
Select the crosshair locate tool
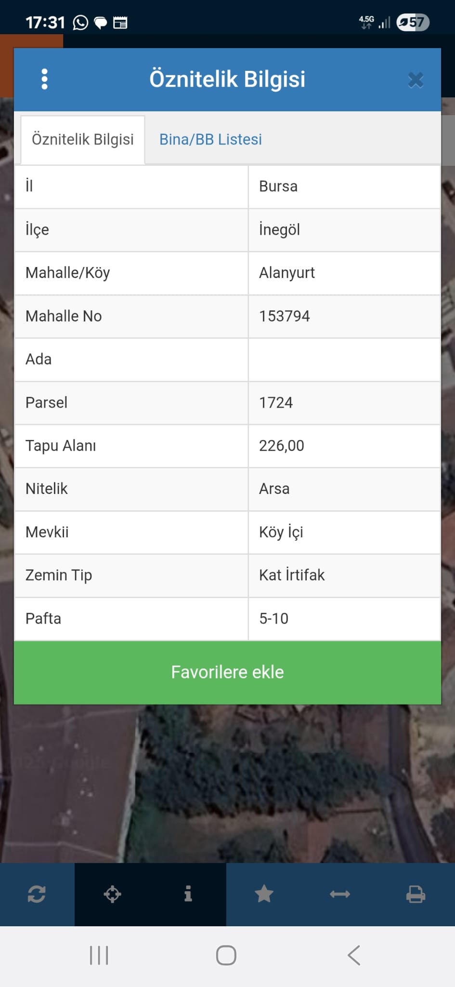click(112, 894)
